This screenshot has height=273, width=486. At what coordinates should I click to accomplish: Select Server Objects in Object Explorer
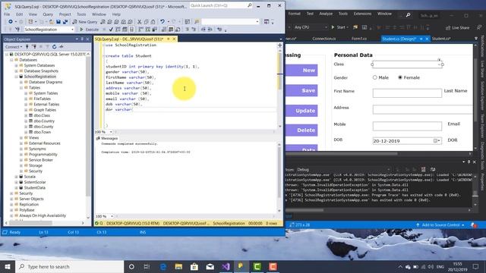[x=31, y=199]
